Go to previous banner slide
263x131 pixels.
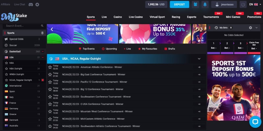[52, 29]
